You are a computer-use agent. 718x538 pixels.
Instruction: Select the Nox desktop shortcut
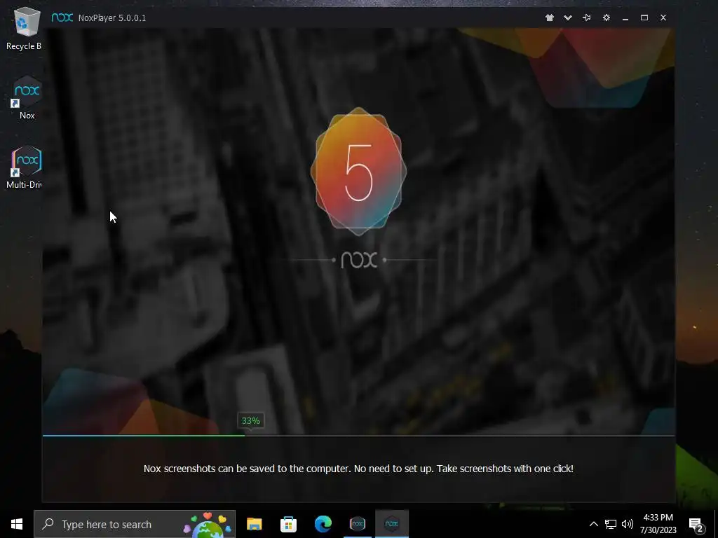(x=27, y=98)
